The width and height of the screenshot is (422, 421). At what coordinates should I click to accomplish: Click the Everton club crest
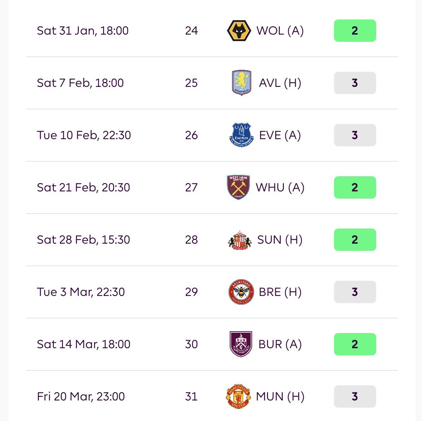coord(241,135)
